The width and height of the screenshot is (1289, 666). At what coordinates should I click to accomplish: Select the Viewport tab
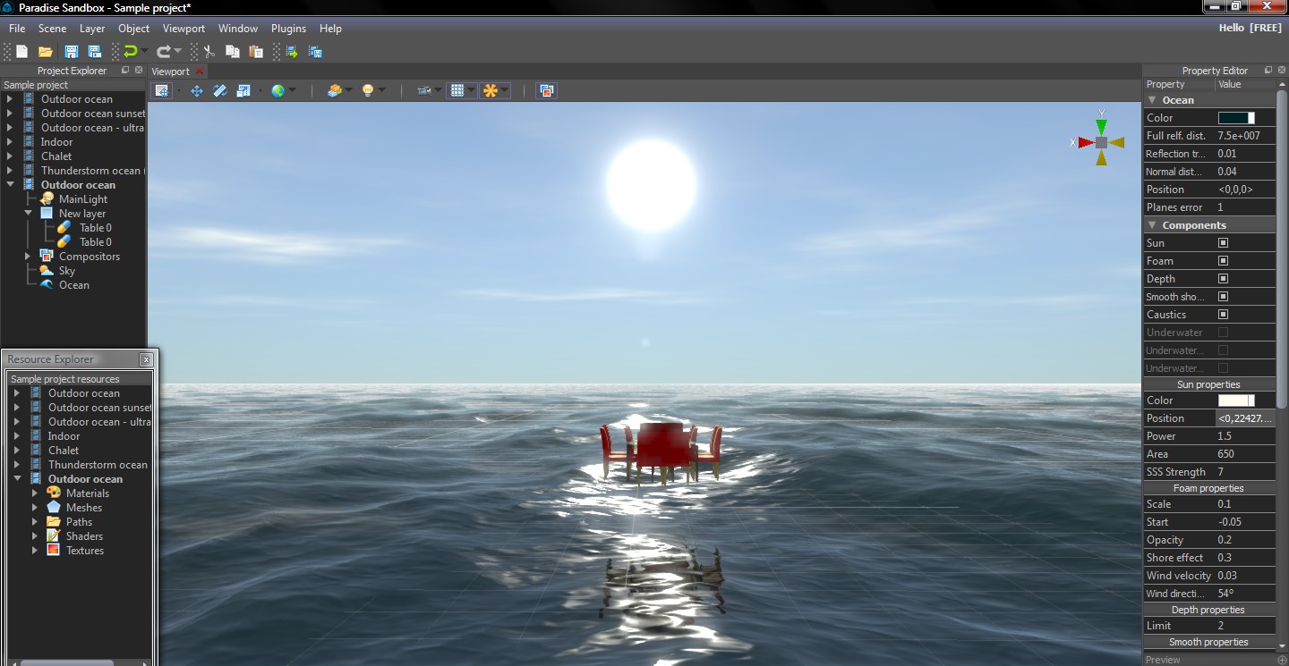pos(171,72)
